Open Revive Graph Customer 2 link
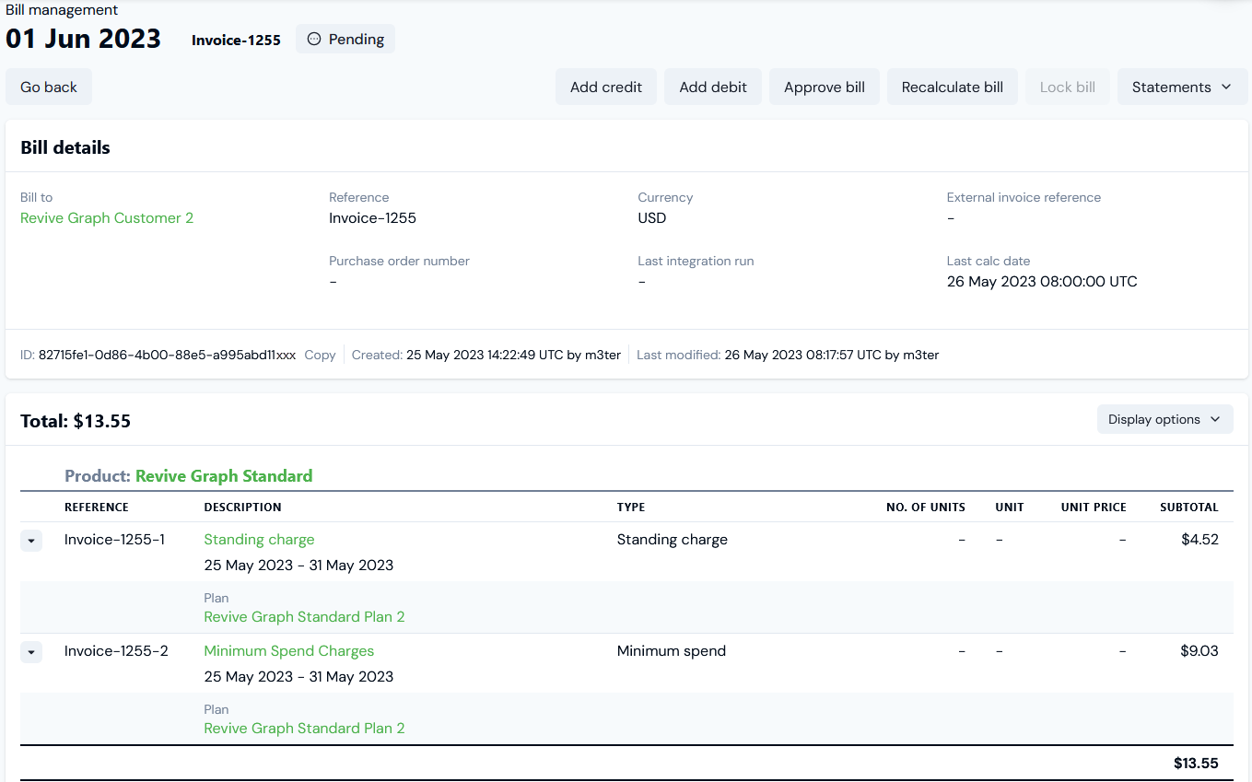This screenshot has height=782, width=1252. (x=107, y=218)
